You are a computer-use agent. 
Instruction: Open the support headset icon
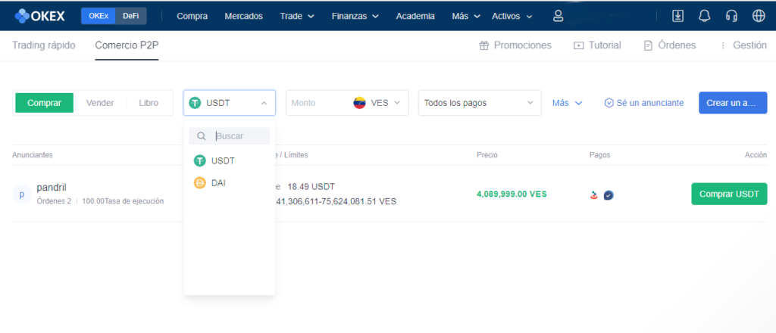731,16
